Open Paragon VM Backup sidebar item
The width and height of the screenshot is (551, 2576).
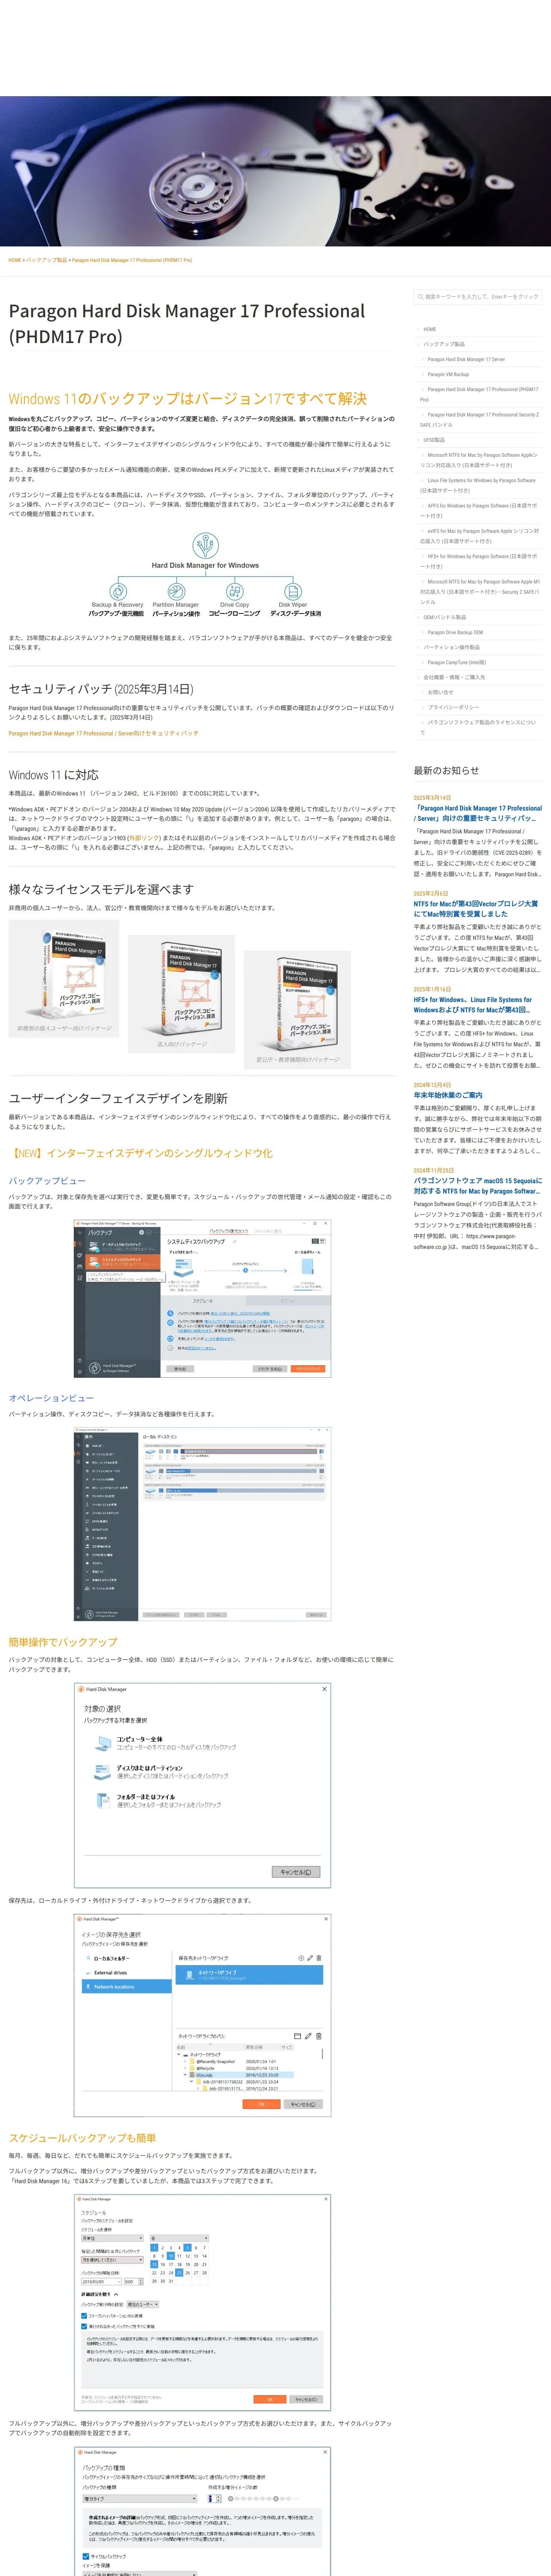448,374
